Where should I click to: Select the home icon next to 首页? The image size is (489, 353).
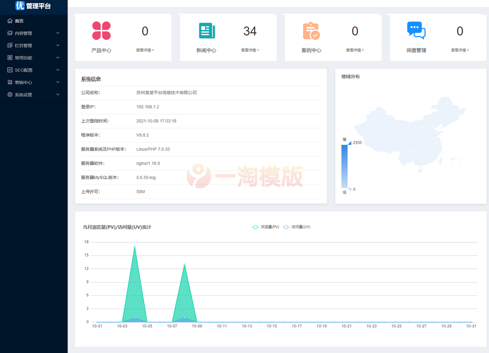9,21
